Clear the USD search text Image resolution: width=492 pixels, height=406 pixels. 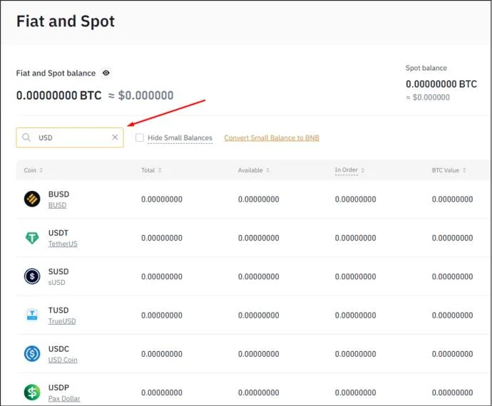click(x=115, y=137)
